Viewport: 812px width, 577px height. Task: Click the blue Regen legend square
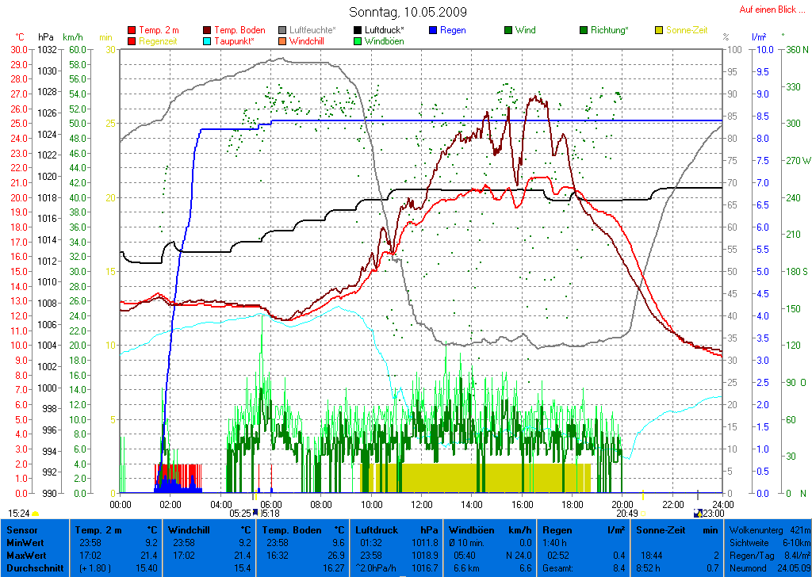(433, 30)
